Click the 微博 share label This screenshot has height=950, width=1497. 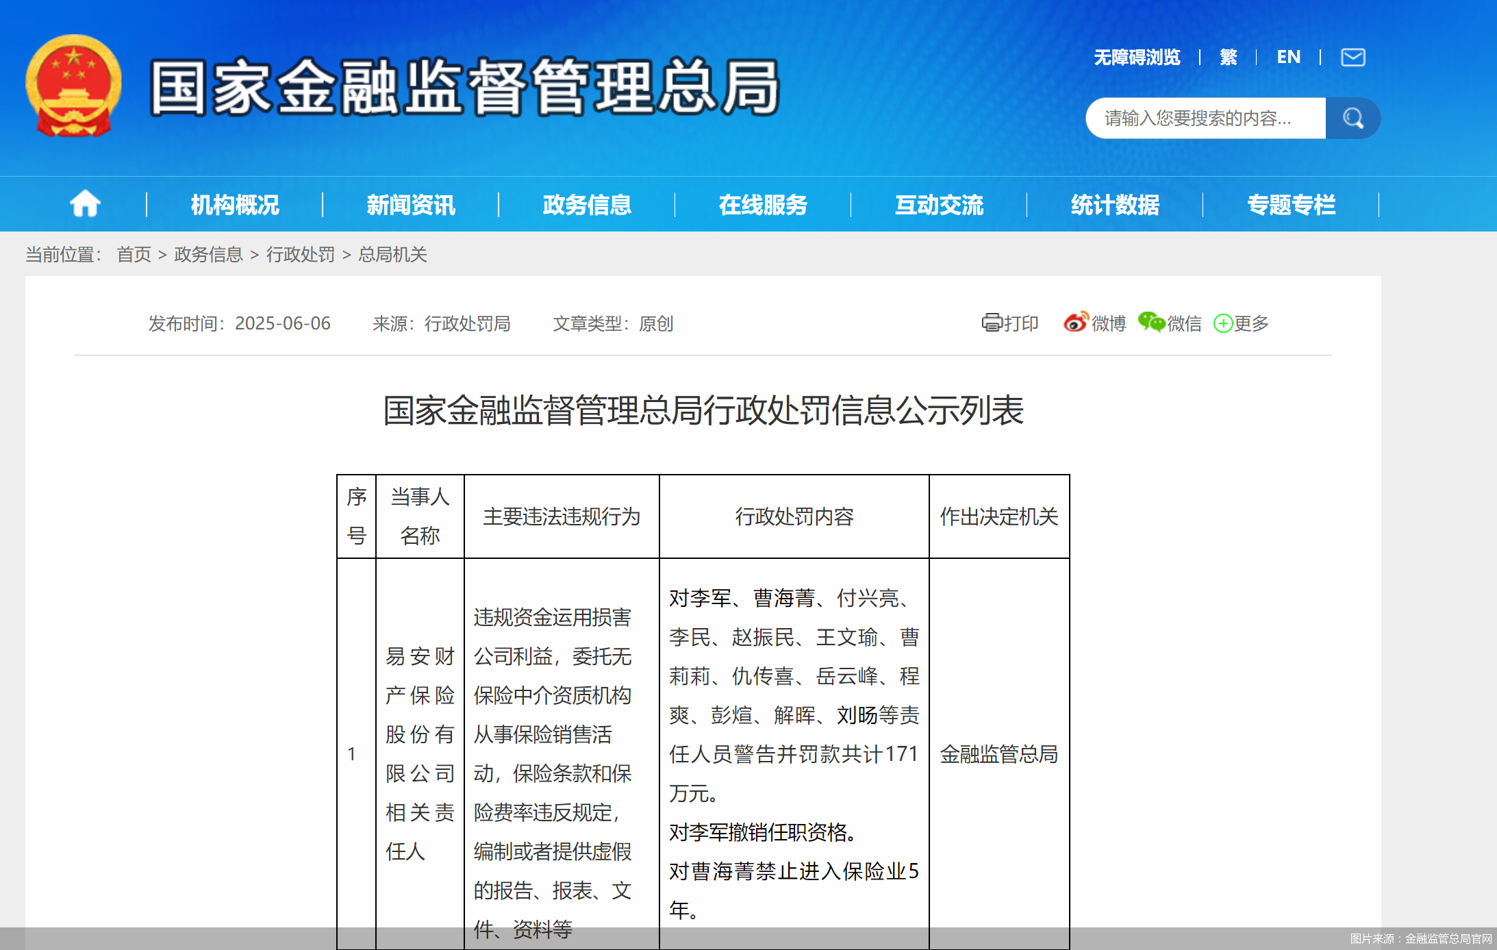point(1109,323)
